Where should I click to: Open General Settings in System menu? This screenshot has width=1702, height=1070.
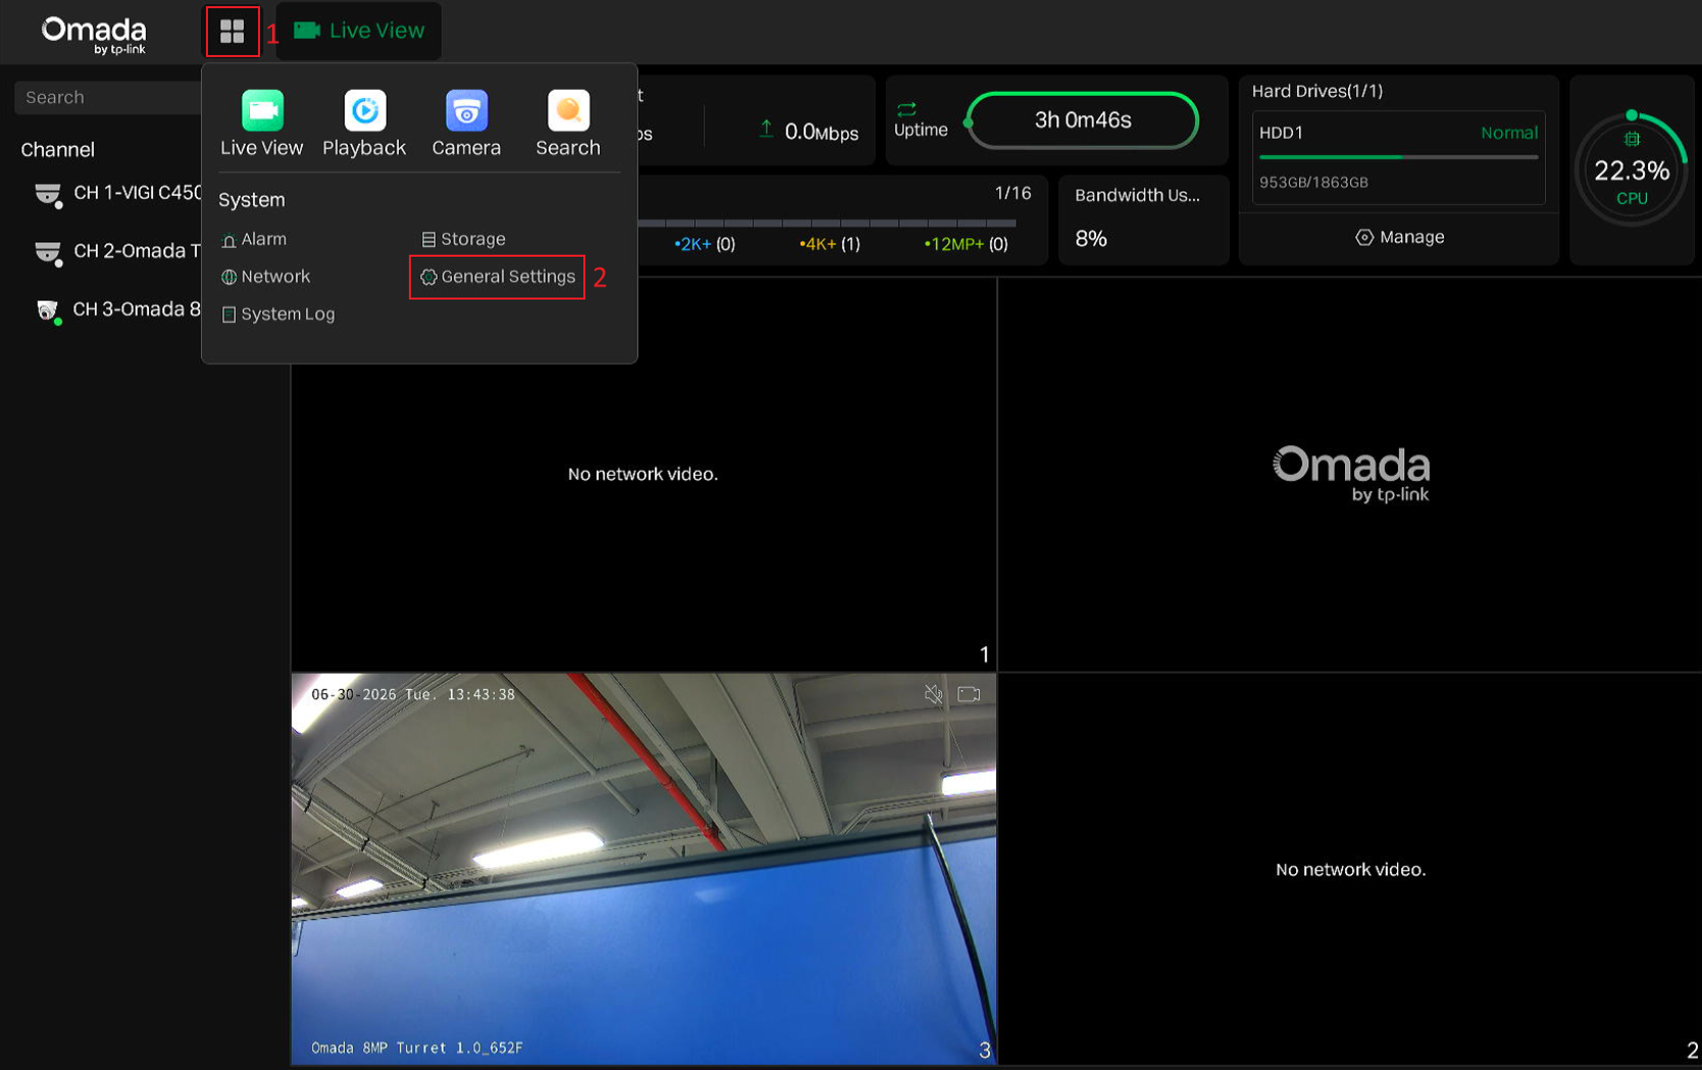pos(497,277)
